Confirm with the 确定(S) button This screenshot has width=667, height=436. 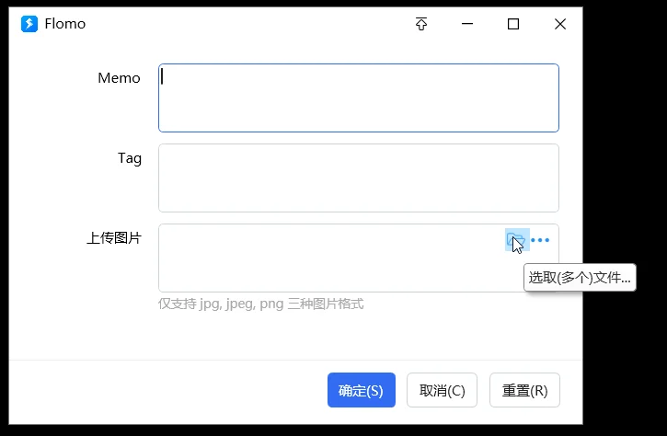[x=362, y=390]
